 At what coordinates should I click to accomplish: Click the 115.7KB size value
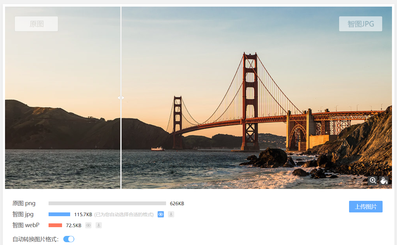tap(83, 215)
